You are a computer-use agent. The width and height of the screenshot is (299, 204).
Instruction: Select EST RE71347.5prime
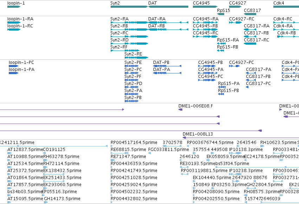[113, 160]
